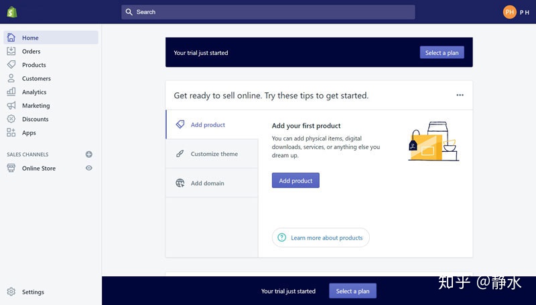
Task: Click the product boxes illustration
Action: point(433,141)
